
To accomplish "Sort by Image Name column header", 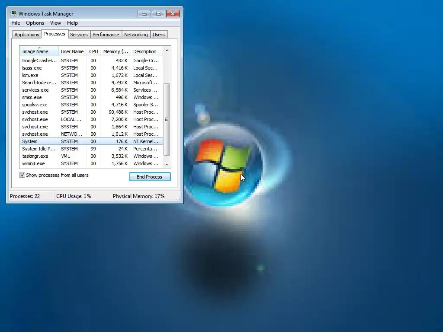I will tap(39, 51).
